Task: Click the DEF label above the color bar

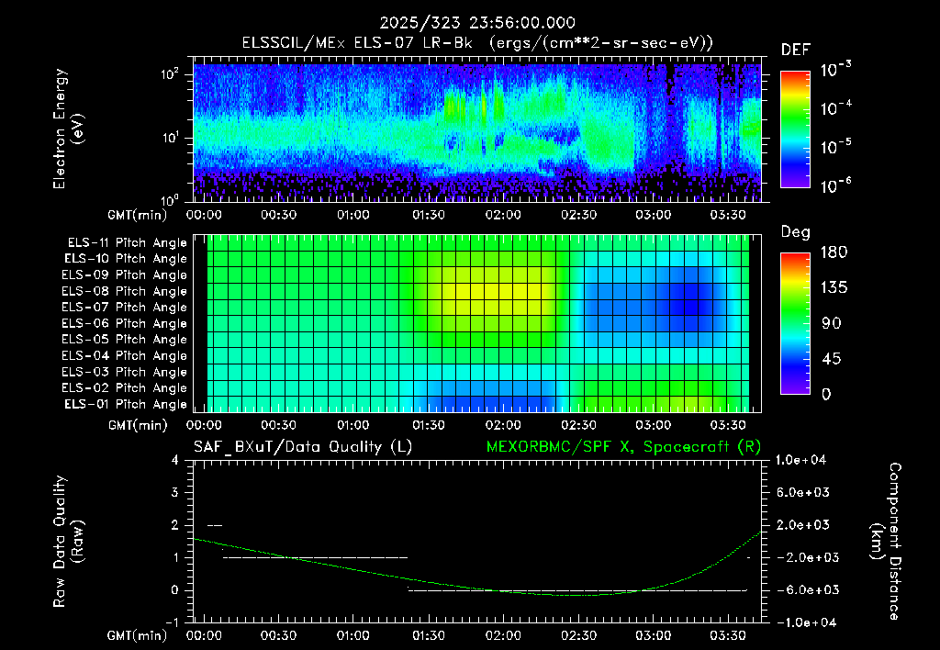Action: coord(795,50)
